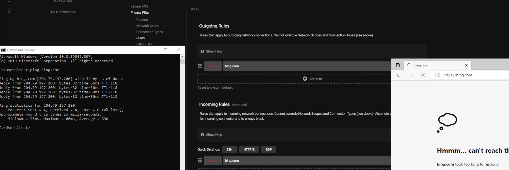
Task: Click the Edge address bar URL field
Action: pyautogui.click(x=475, y=75)
